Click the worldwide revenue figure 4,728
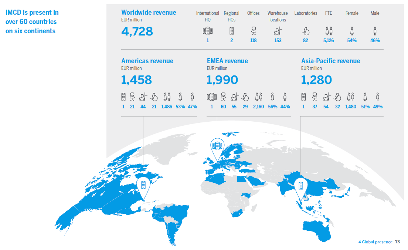This screenshot has width=408, height=250. point(137,31)
